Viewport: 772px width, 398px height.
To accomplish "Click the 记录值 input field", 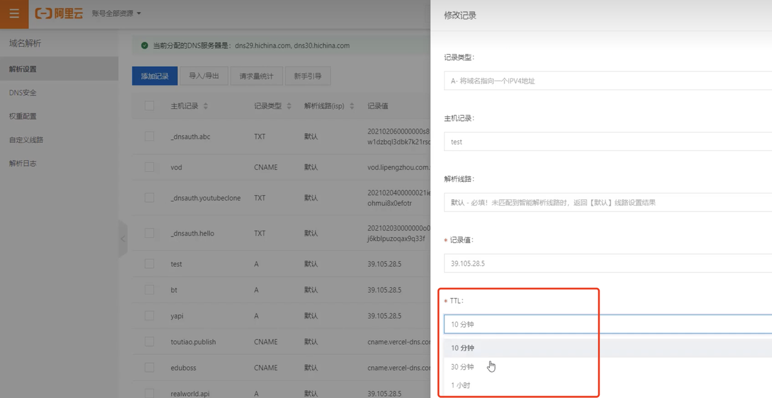I will [608, 263].
